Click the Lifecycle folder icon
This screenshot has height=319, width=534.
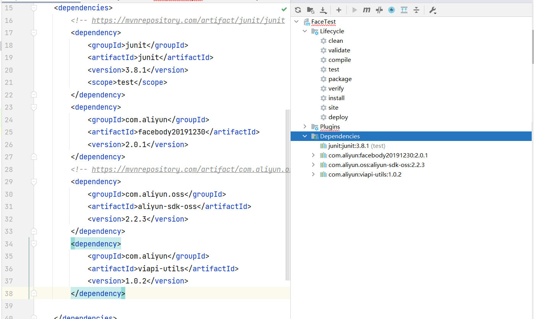pyautogui.click(x=315, y=31)
